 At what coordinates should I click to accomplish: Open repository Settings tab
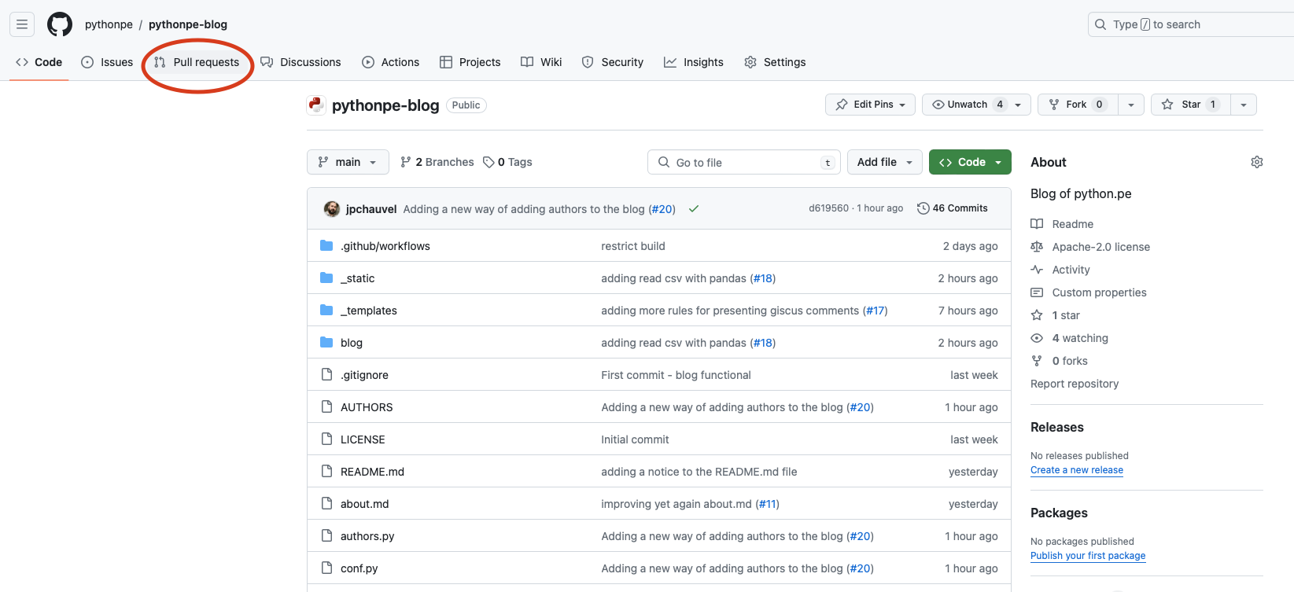tap(775, 62)
